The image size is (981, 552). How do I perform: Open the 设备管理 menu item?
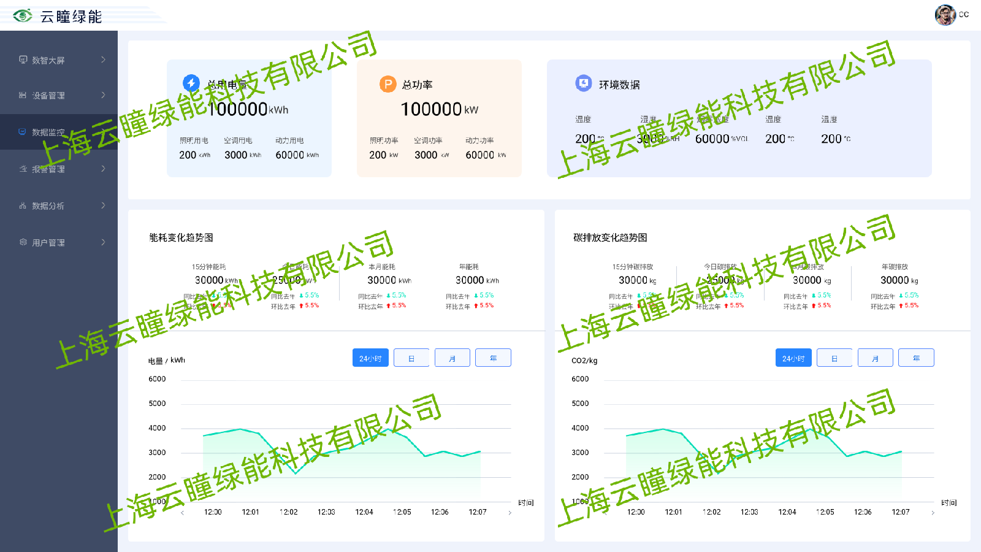click(x=48, y=96)
